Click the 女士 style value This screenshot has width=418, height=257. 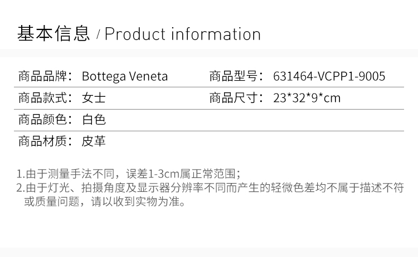[x=94, y=98]
